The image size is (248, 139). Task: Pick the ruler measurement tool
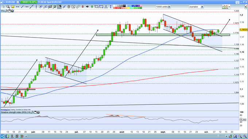[x=78, y=7]
